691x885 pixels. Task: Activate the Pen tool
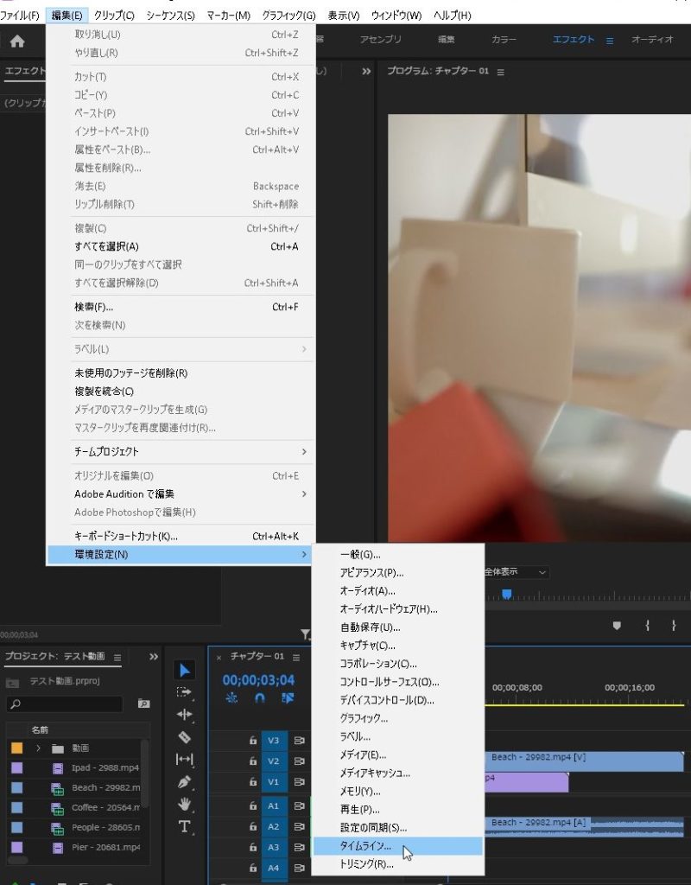point(185,782)
